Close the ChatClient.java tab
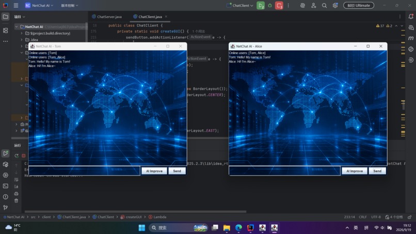The image size is (416, 234). 166,17
